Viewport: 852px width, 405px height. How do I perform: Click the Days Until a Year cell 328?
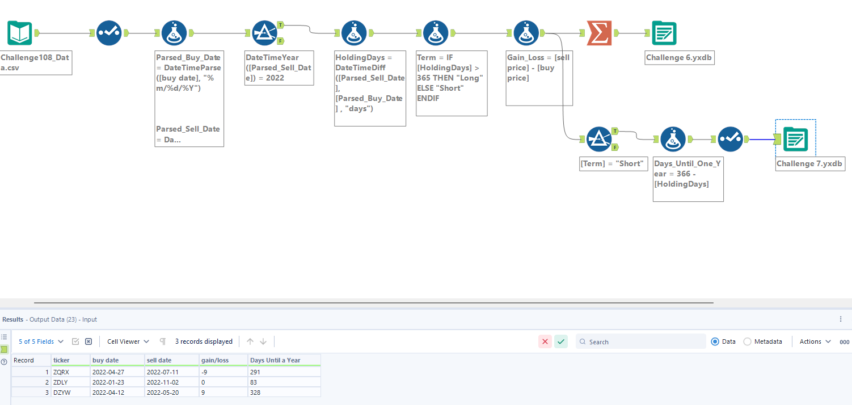click(284, 392)
